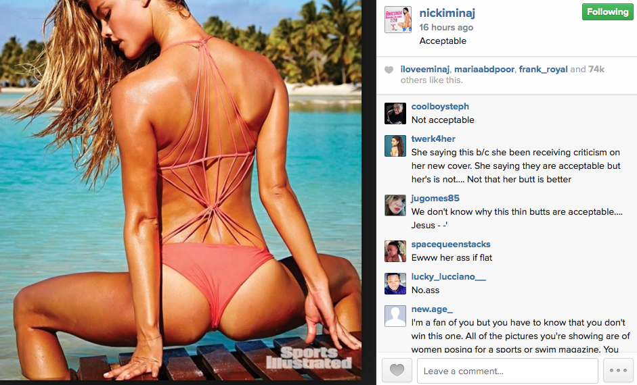The image size is (637, 385).
Task: Open the twerk4her username link
Action: tap(433, 138)
